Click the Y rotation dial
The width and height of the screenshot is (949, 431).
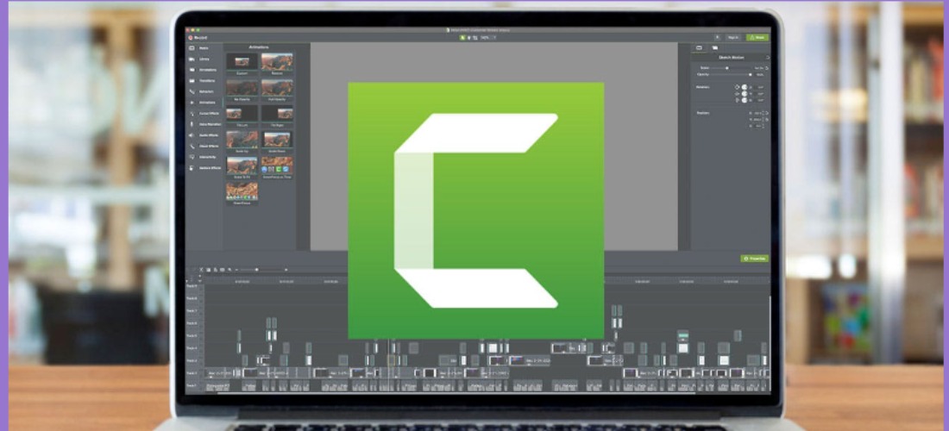[744, 94]
